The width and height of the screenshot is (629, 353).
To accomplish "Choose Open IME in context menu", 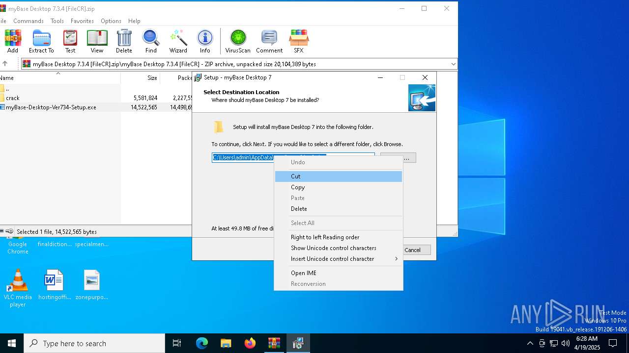I will pyautogui.click(x=338, y=273).
